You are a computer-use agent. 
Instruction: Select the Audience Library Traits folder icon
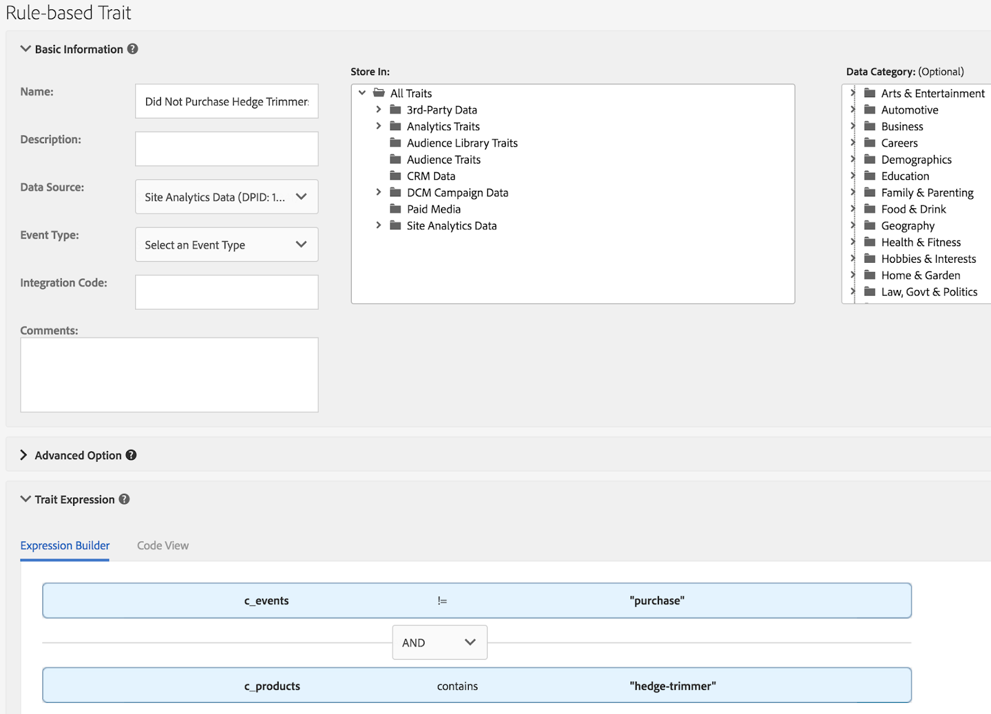pos(395,143)
